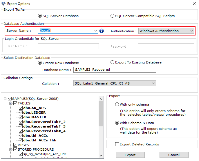Open the Authentication dropdown

click(x=192, y=31)
